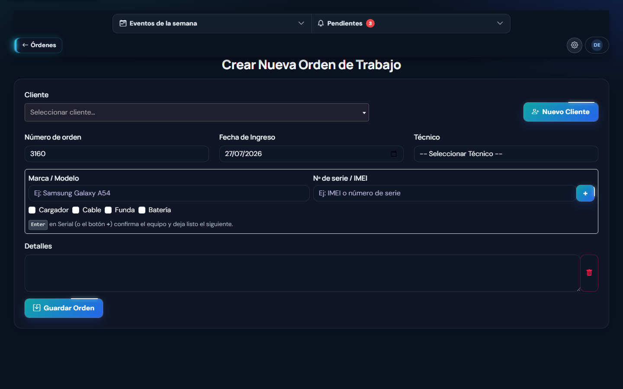The height and width of the screenshot is (389, 623).
Task: Click the red 3 notification badge
Action: [x=370, y=23]
